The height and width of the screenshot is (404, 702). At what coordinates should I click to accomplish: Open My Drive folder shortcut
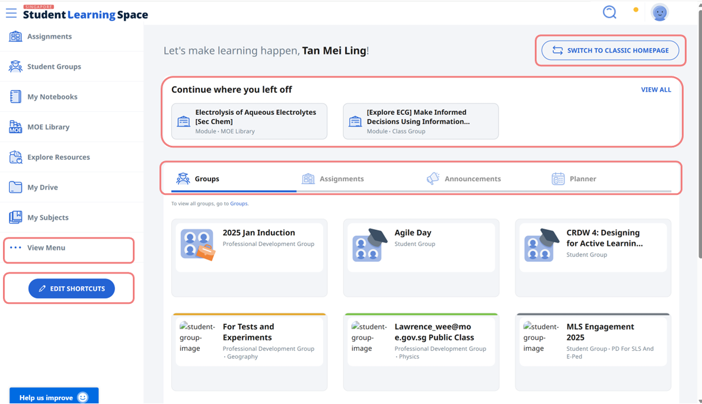tap(43, 188)
